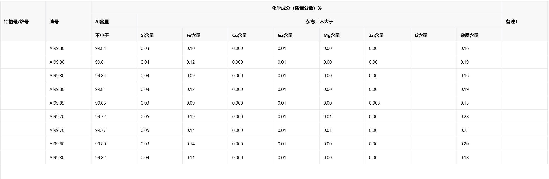Click the Ga含量 column header
Viewport: 549px width, 179px height.
tap(285, 35)
